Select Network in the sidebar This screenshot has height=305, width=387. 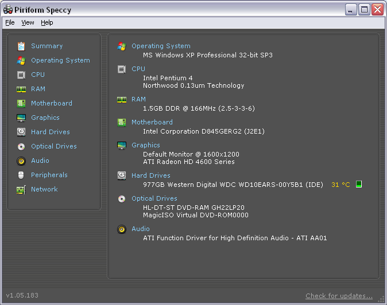point(44,189)
